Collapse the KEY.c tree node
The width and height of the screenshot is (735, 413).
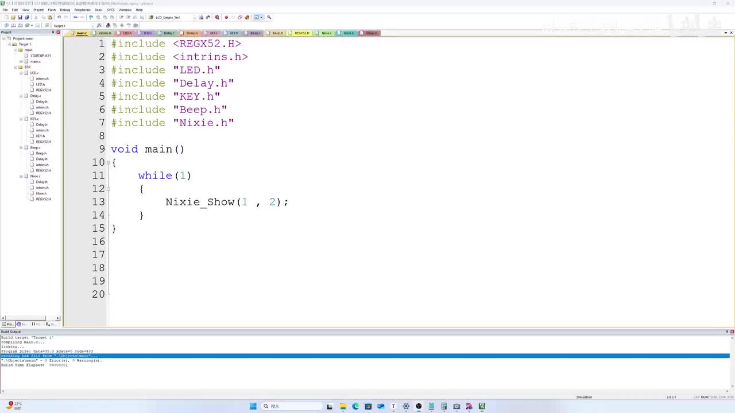21,119
